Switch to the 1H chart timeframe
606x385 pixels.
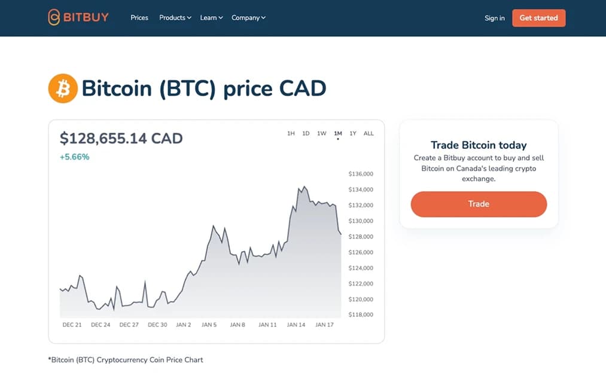(291, 133)
